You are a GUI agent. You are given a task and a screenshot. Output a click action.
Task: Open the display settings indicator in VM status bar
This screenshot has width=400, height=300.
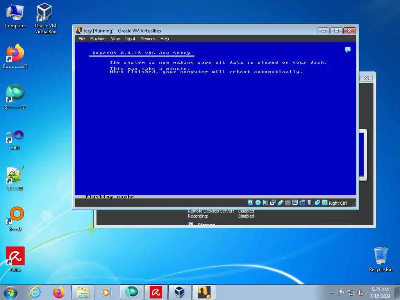tap(295, 203)
